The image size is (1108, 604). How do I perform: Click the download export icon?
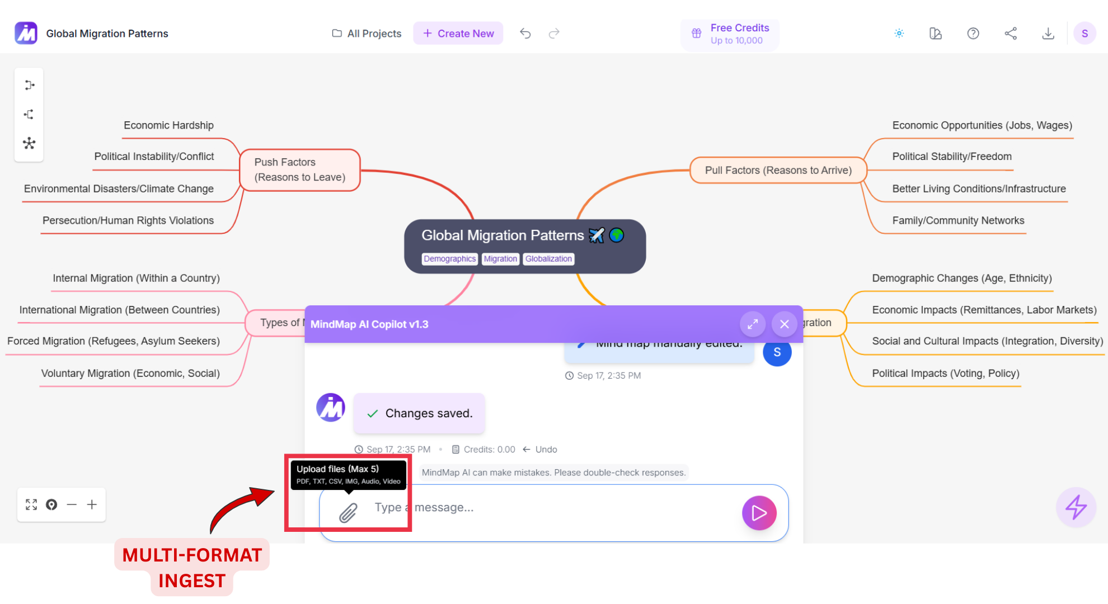pos(1048,34)
